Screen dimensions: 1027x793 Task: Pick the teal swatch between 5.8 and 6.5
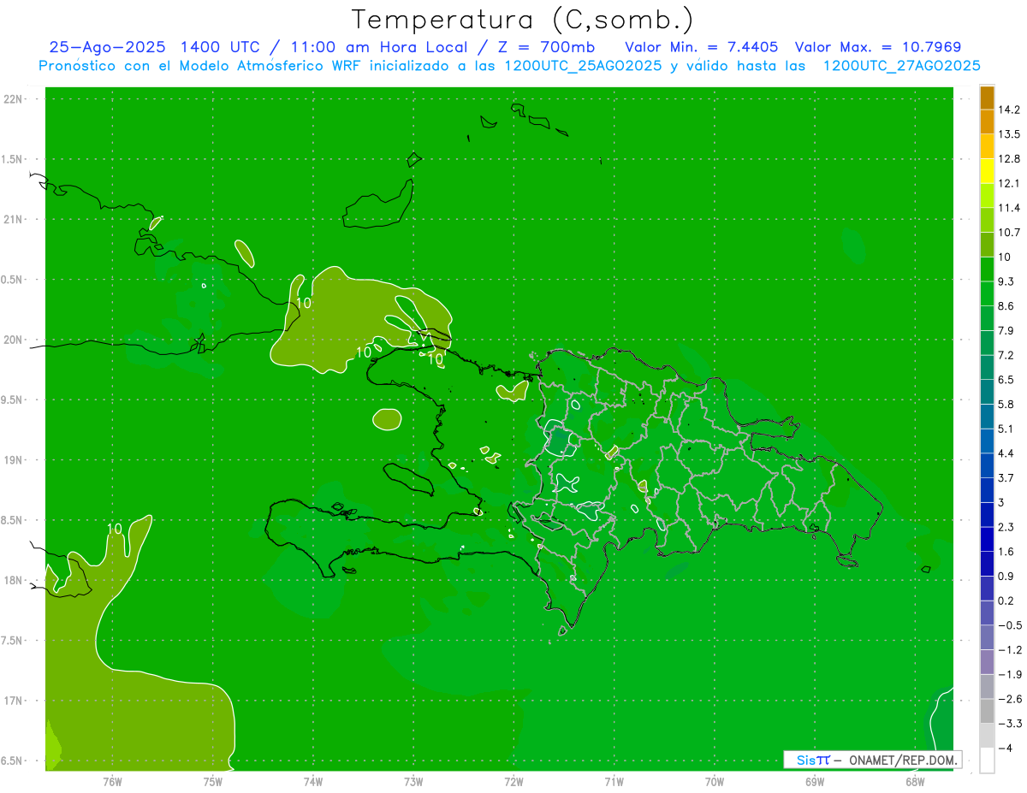(x=987, y=392)
